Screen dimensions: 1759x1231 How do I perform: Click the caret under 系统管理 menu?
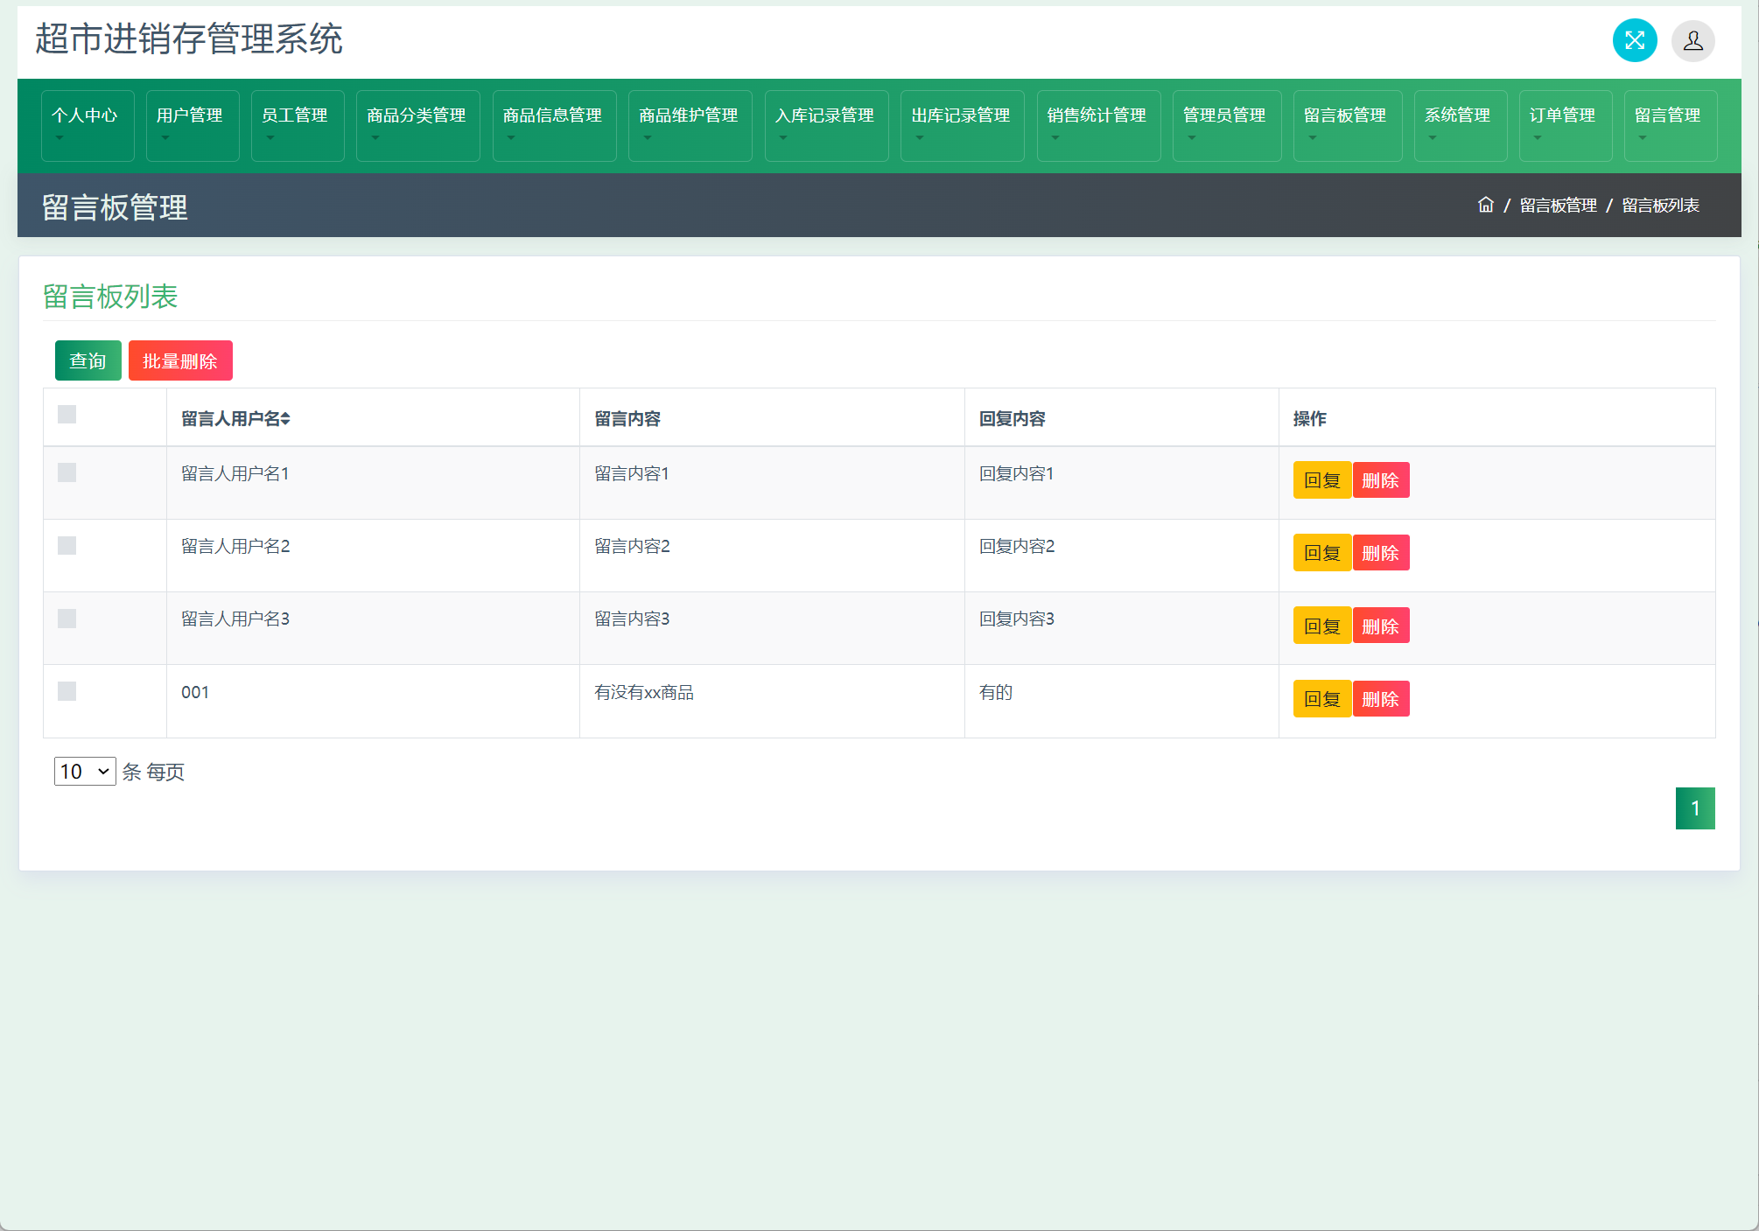click(1433, 138)
